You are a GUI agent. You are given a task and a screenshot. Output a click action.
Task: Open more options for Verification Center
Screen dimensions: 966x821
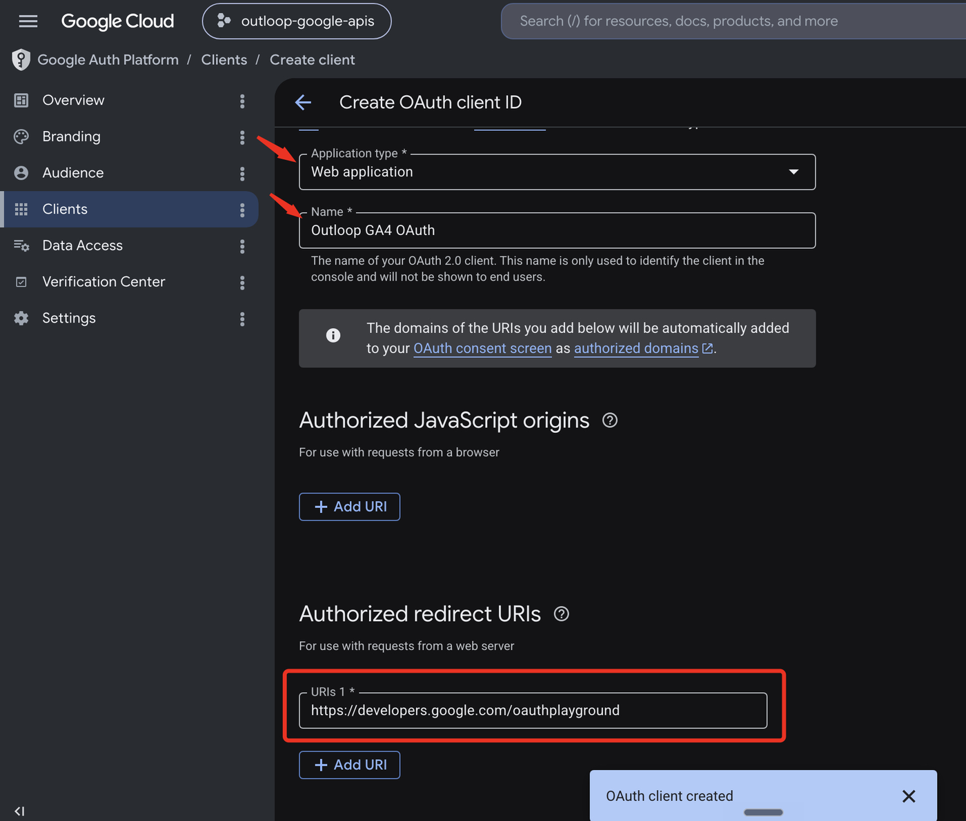click(x=242, y=283)
